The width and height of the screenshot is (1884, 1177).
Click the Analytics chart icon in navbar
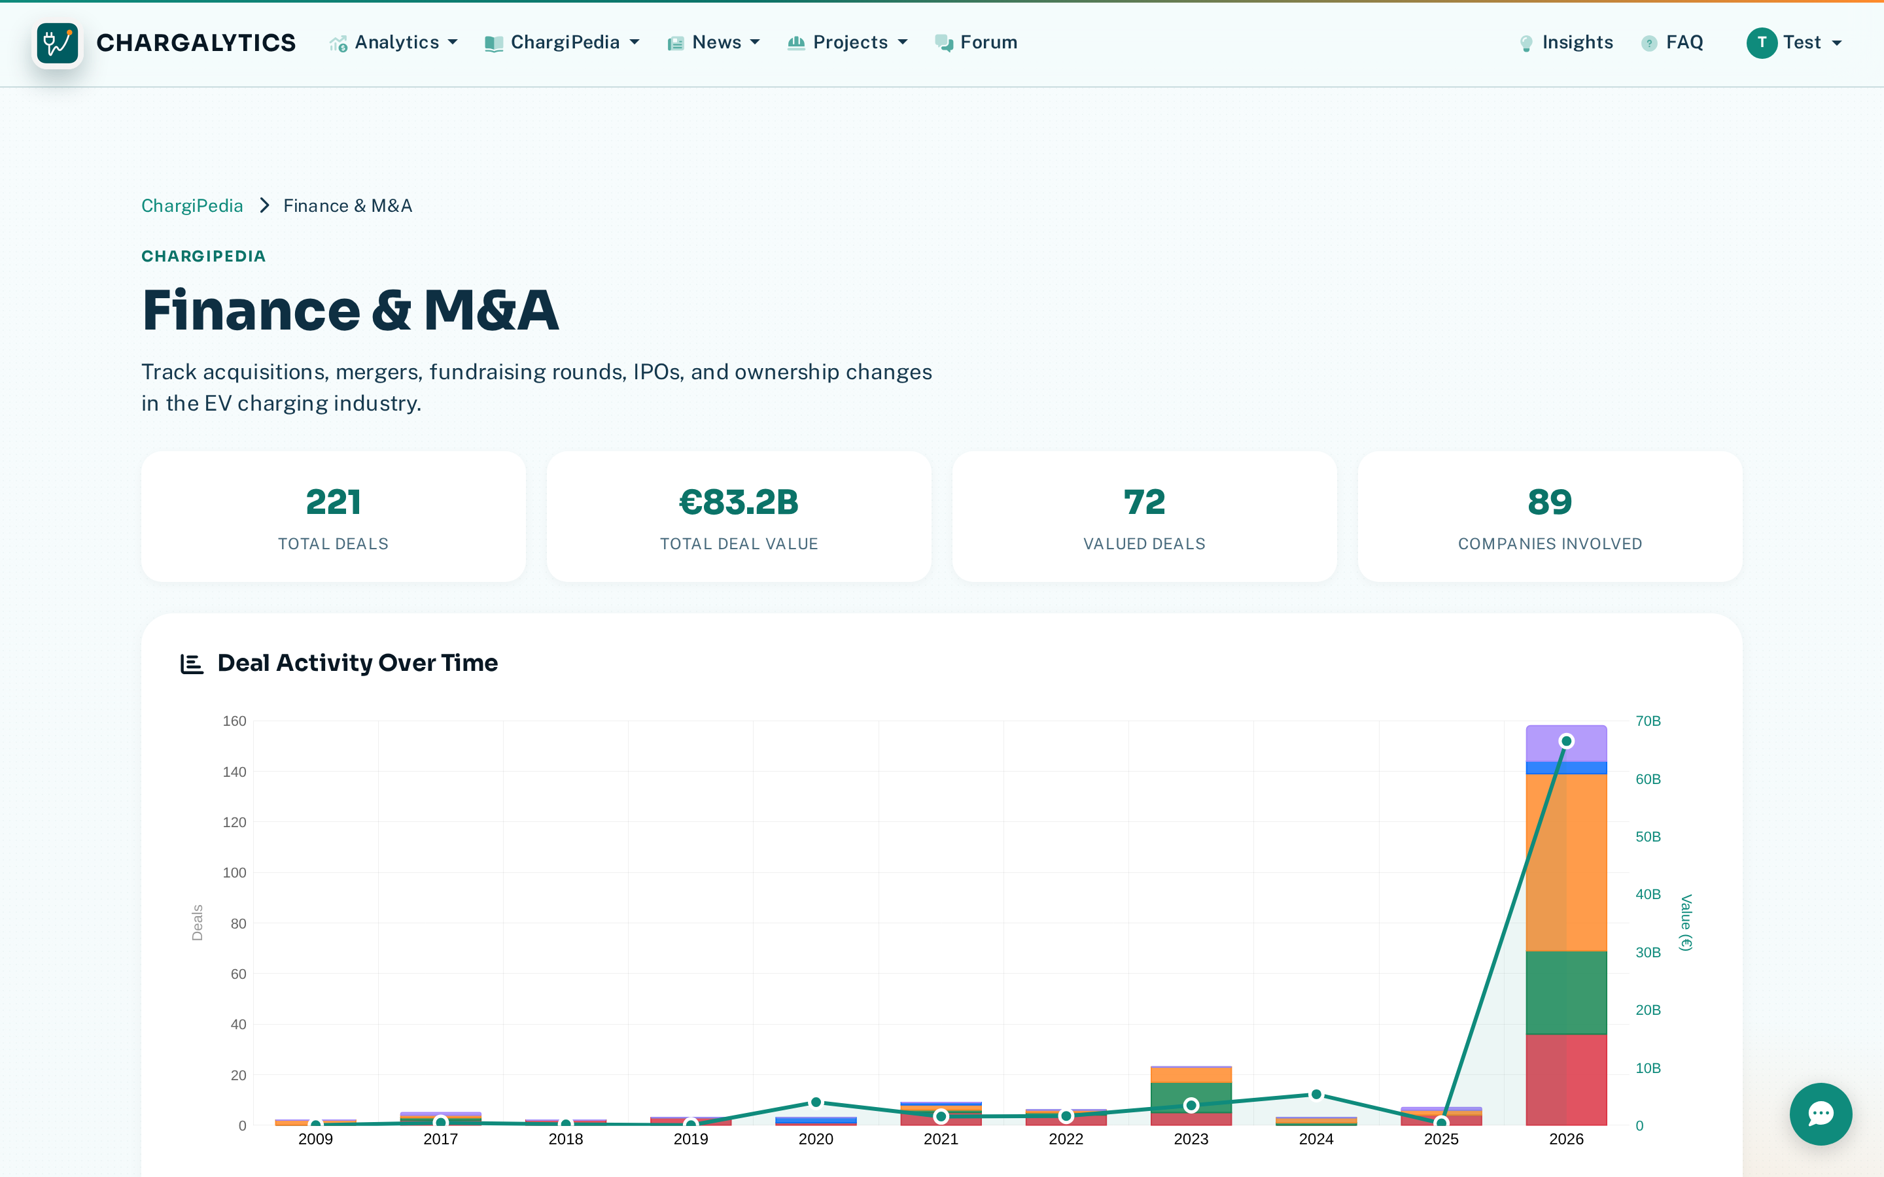[x=338, y=44]
